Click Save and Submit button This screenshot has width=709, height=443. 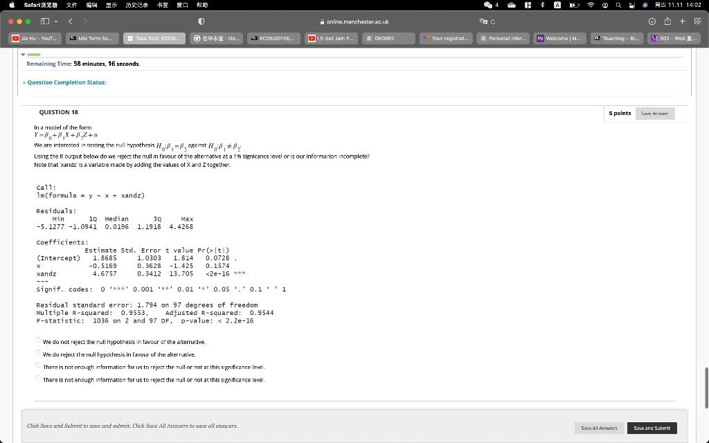point(652,428)
